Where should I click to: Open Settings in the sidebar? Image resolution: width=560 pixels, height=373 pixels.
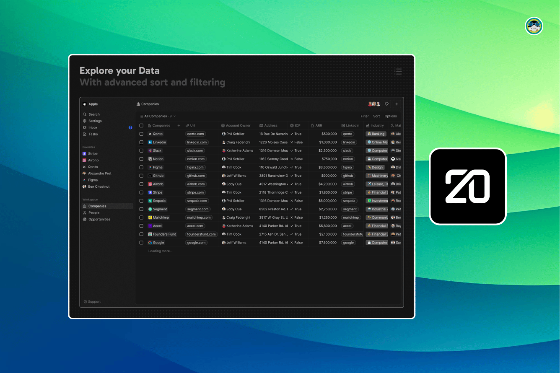point(95,121)
